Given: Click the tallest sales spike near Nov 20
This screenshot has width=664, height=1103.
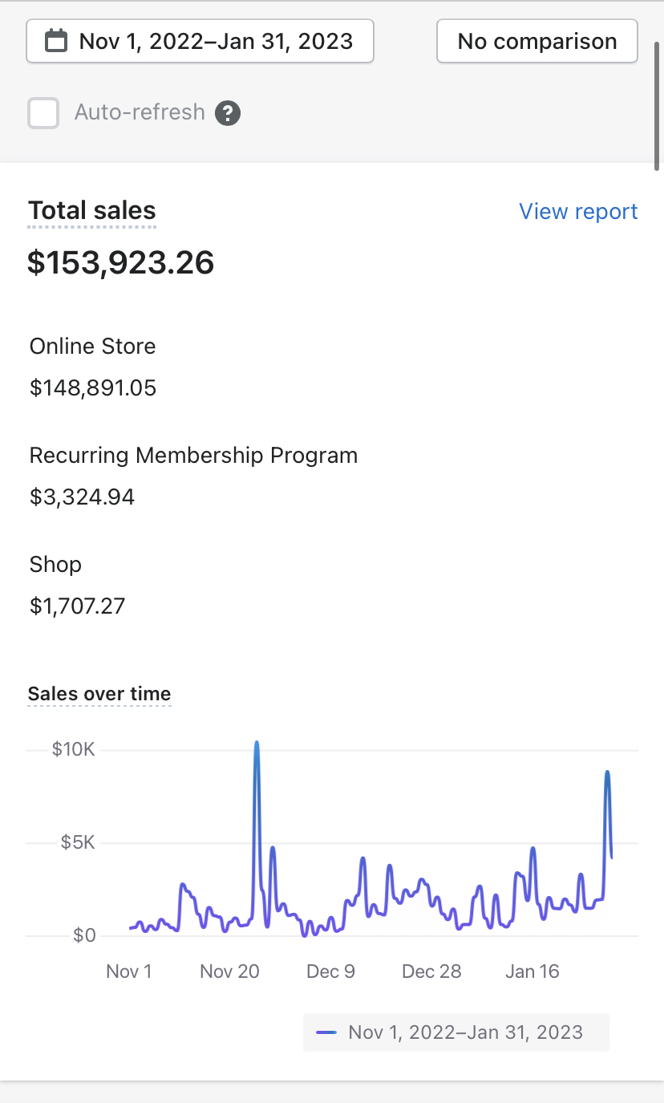Looking at the screenshot, I should [x=257, y=746].
